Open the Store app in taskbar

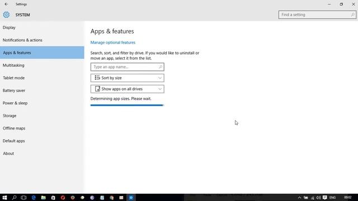click(x=53, y=198)
